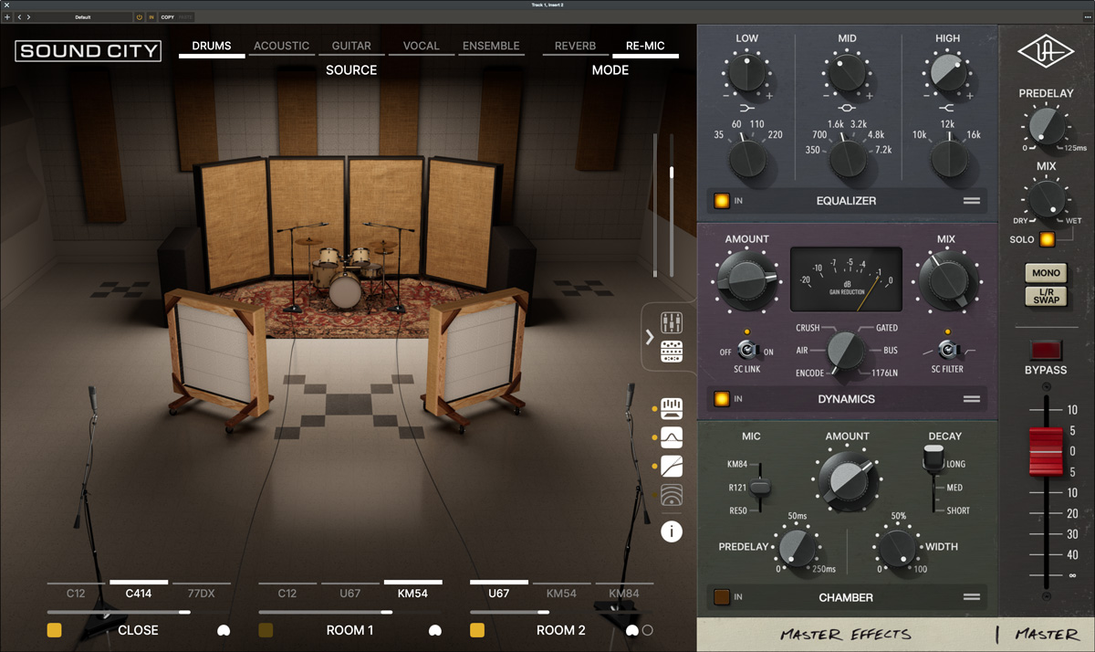Viewport: 1095px width, 652px height.
Task: Select the DRUMS source tab
Action: [x=212, y=47]
